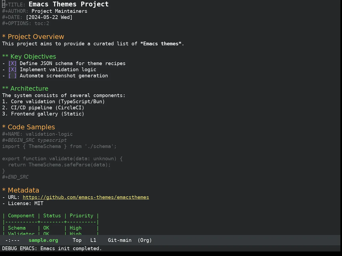Click the 'export function validate' code line
Screen dimensions: 342x256
coord(62,159)
